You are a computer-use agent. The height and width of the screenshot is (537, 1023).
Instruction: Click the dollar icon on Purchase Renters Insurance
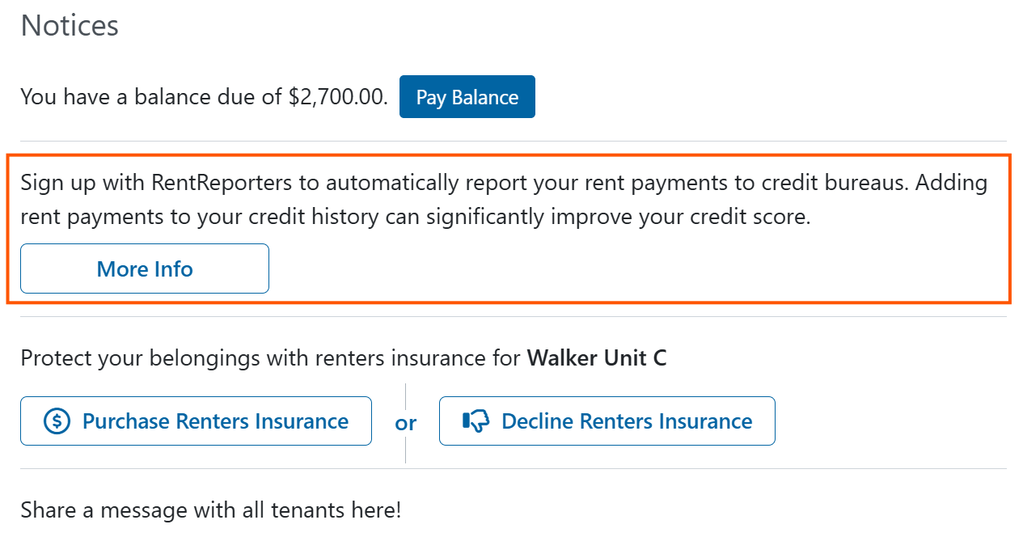click(x=57, y=421)
